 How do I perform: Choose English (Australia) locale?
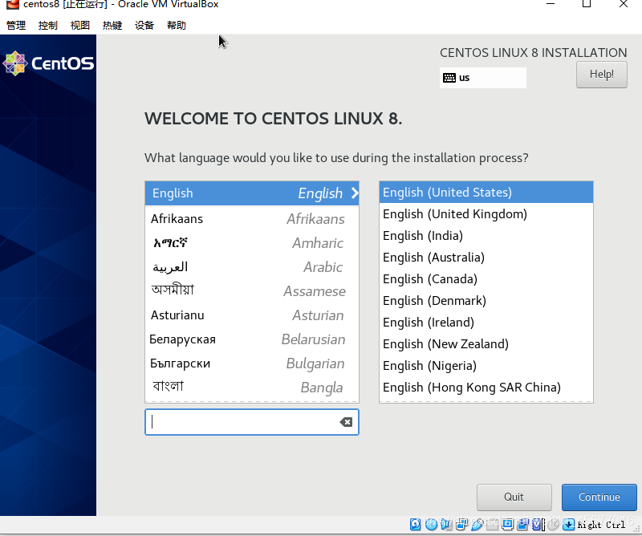(486, 258)
